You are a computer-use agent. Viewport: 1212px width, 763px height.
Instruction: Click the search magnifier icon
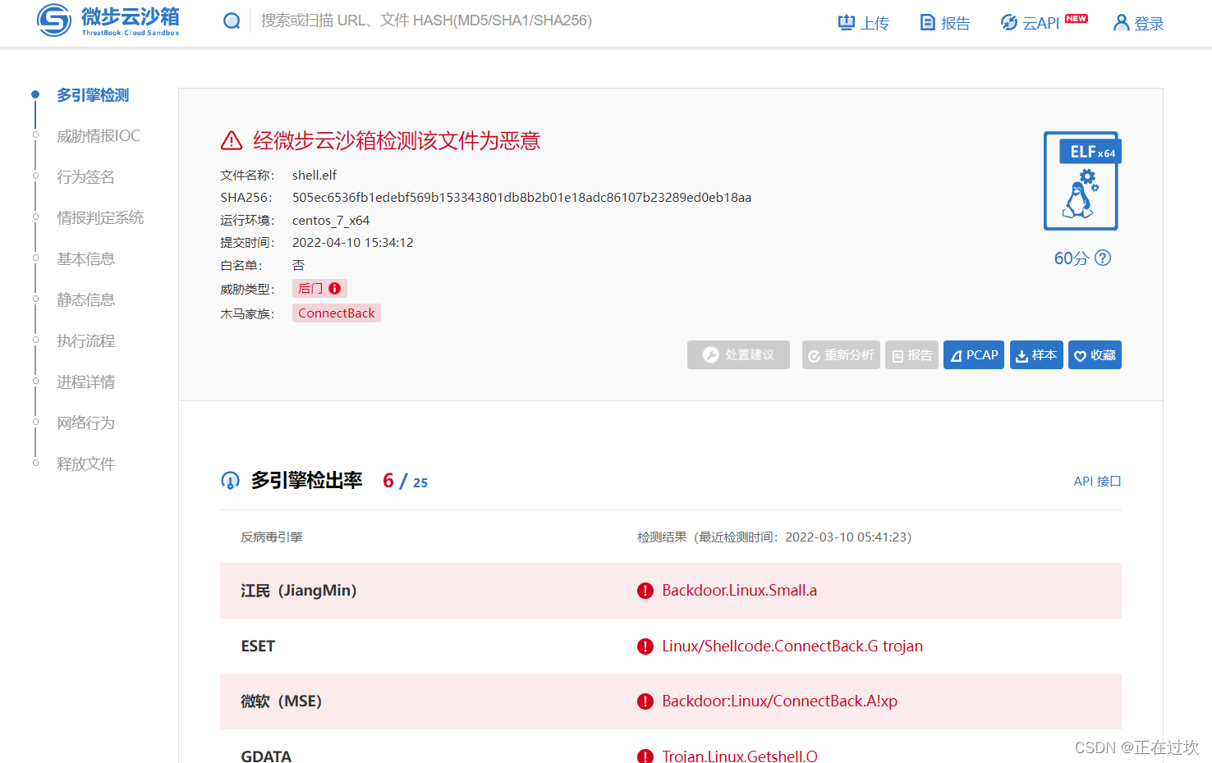(232, 21)
